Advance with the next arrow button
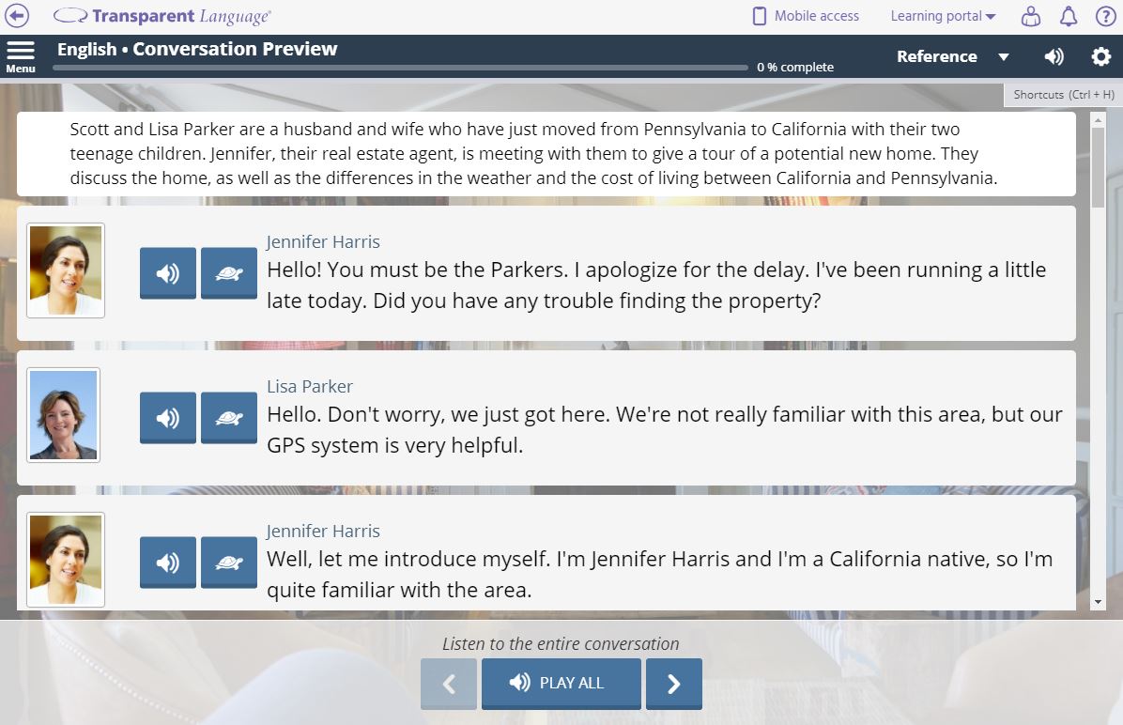 pos(674,684)
